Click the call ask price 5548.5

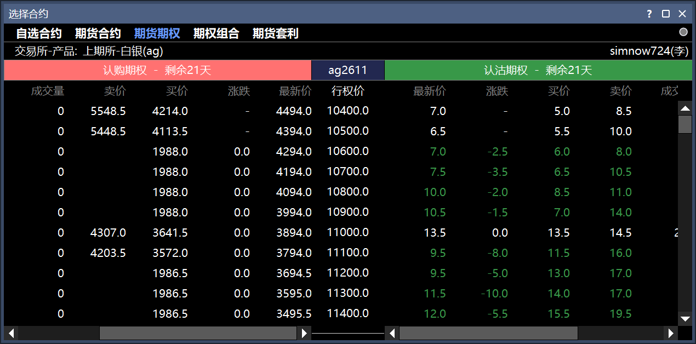click(109, 111)
